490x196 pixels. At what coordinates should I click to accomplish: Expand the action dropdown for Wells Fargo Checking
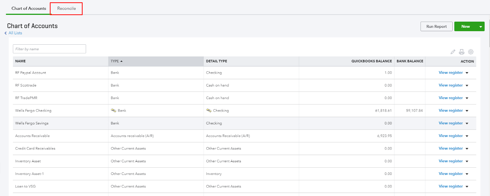coord(467,111)
